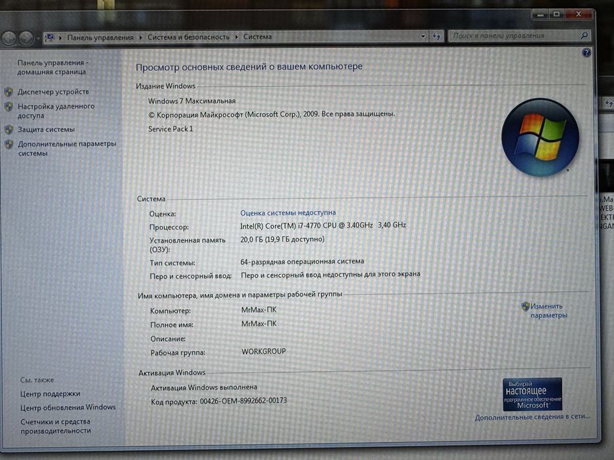Image resolution: width=614 pixels, height=460 pixels.
Task: Click 'MrMax-ПК' value next to 'Компьютер:'
Action: pyautogui.click(x=259, y=310)
